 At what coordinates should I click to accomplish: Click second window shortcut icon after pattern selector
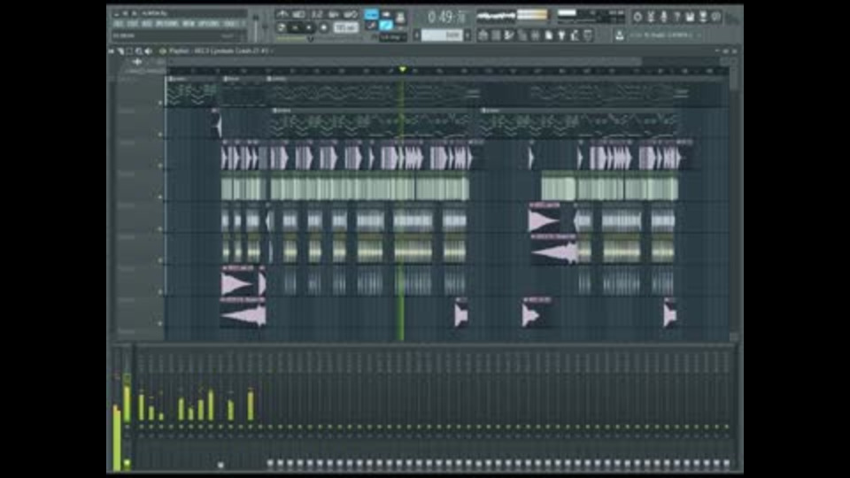pos(496,35)
